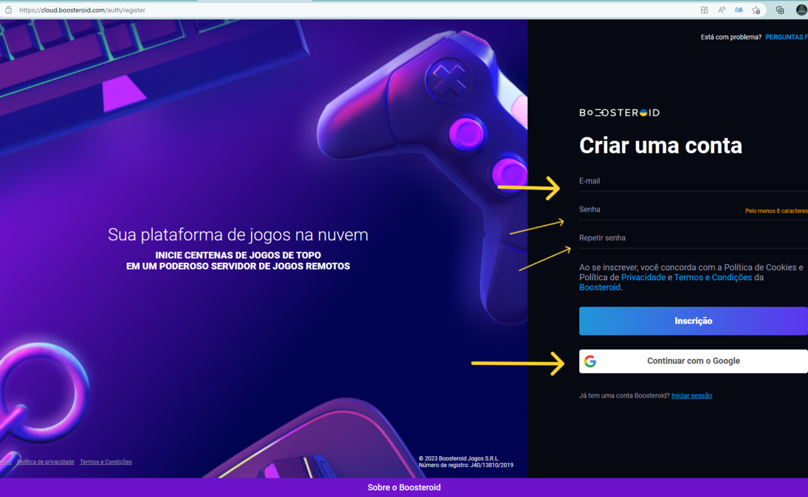The image size is (808, 497).
Task: Click '© 2023 Boosteroid Jogos S.R.L.' text
Action: click(x=459, y=458)
